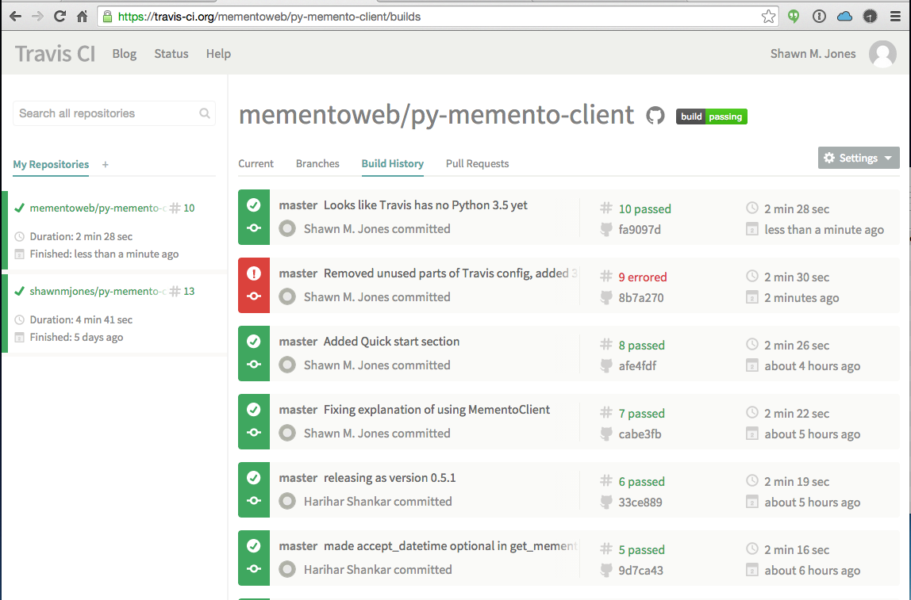
Task: Go forward to the next page
Action: [37, 17]
